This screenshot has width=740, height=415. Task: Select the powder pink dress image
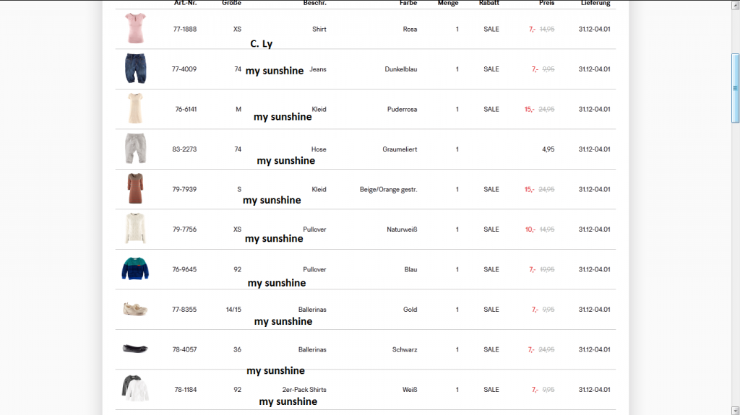click(135, 109)
